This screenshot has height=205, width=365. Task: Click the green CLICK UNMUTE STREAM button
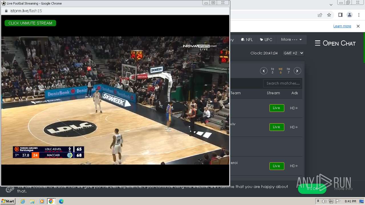coord(30,23)
